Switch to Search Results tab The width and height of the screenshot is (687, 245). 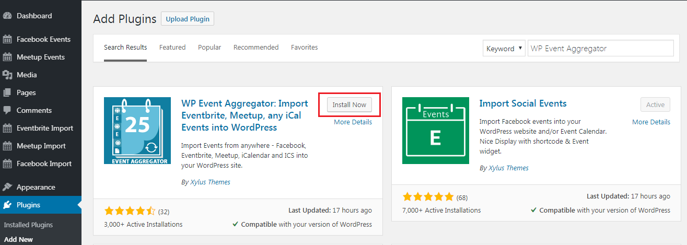click(125, 48)
